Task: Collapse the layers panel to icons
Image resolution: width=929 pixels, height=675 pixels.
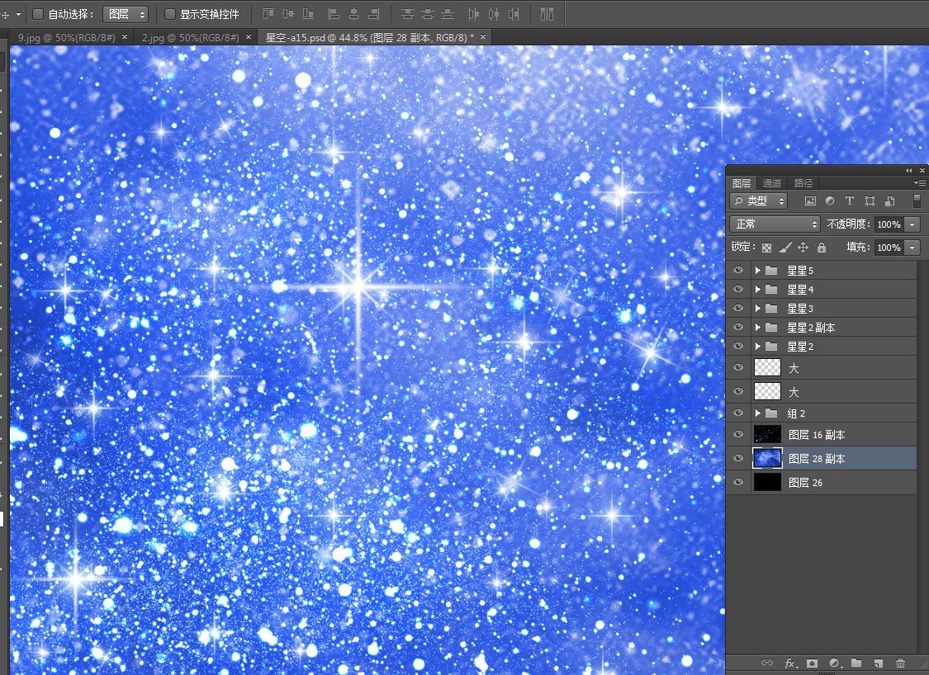Action: (909, 171)
